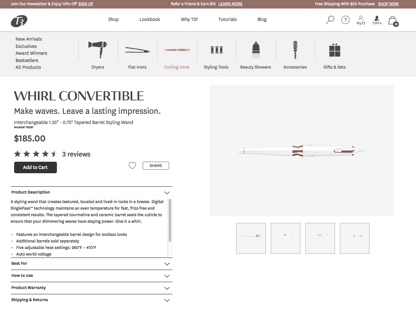Image resolution: width=416 pixels, height=311 pixels.
Task: Expand the How to Use section
Action: [x=91, y=276]
